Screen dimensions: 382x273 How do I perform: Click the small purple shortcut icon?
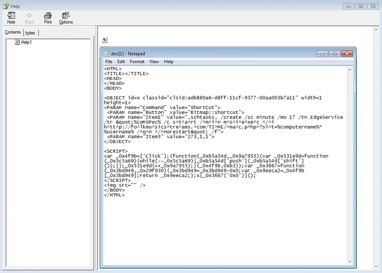click(104, 40)
